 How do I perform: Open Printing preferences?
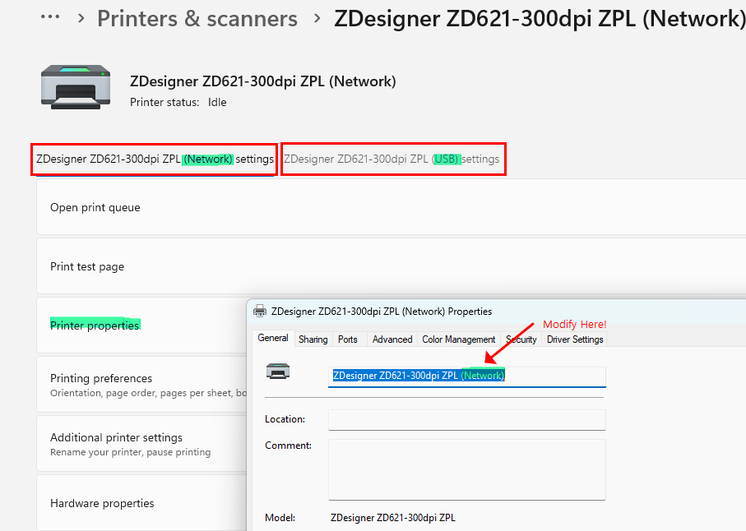pyautogui.click(x=141, y=385)
